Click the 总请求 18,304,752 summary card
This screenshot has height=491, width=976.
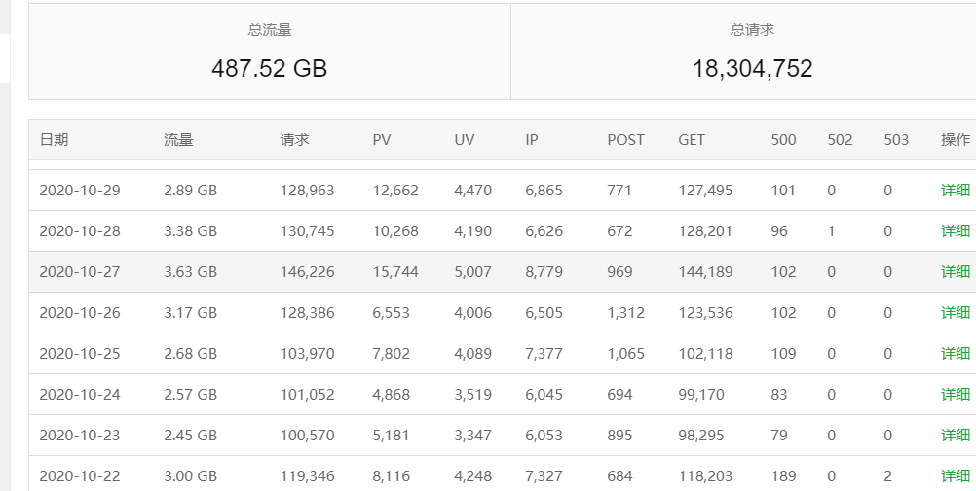pyautogui.click(x=752, y=52)
